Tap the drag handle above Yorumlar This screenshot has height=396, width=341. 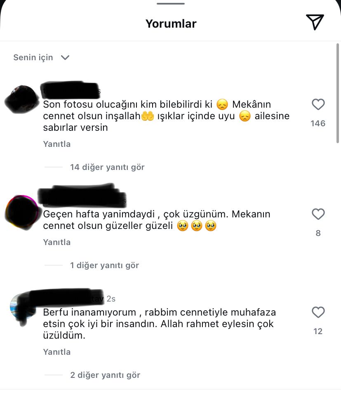click(x=171, y=4)
